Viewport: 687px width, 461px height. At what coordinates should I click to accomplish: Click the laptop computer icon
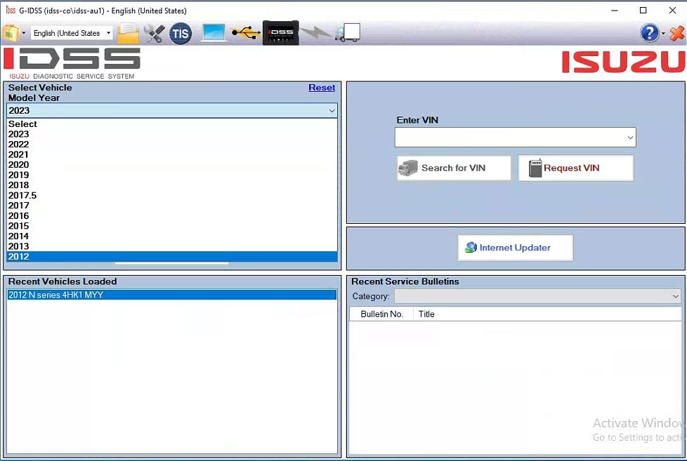(214, 33)
